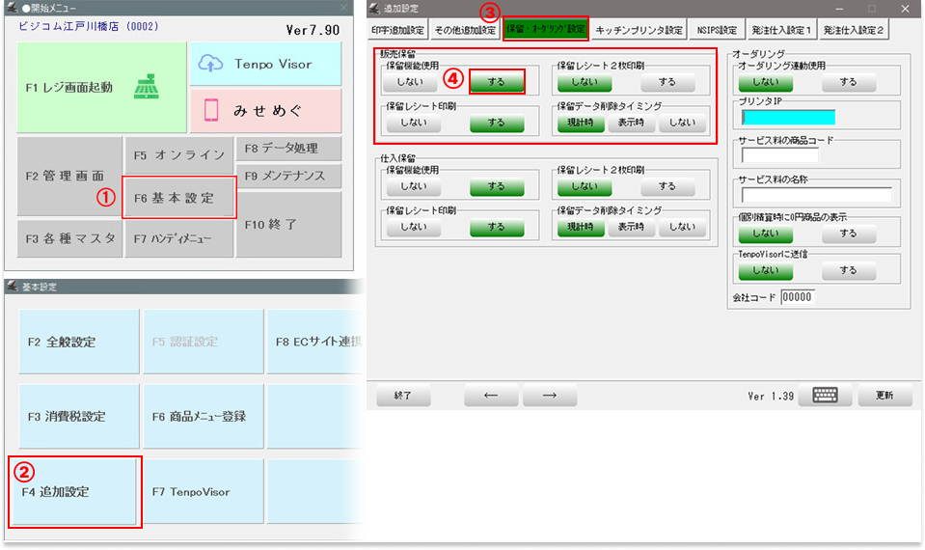Switch to the キッチンプリンタ設定 tab

click(x=639, y=30)
